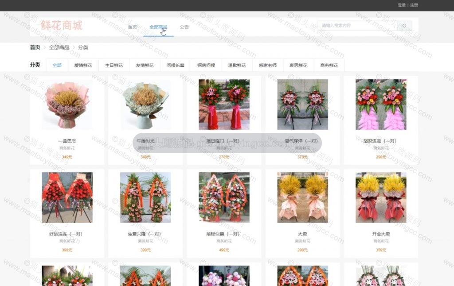Select the 全部 category tab
Viewport: 454px width, 286px height.
[x=57, y=66]
